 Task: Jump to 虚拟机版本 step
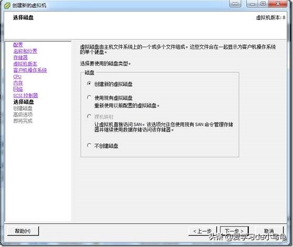click(25, 63)
